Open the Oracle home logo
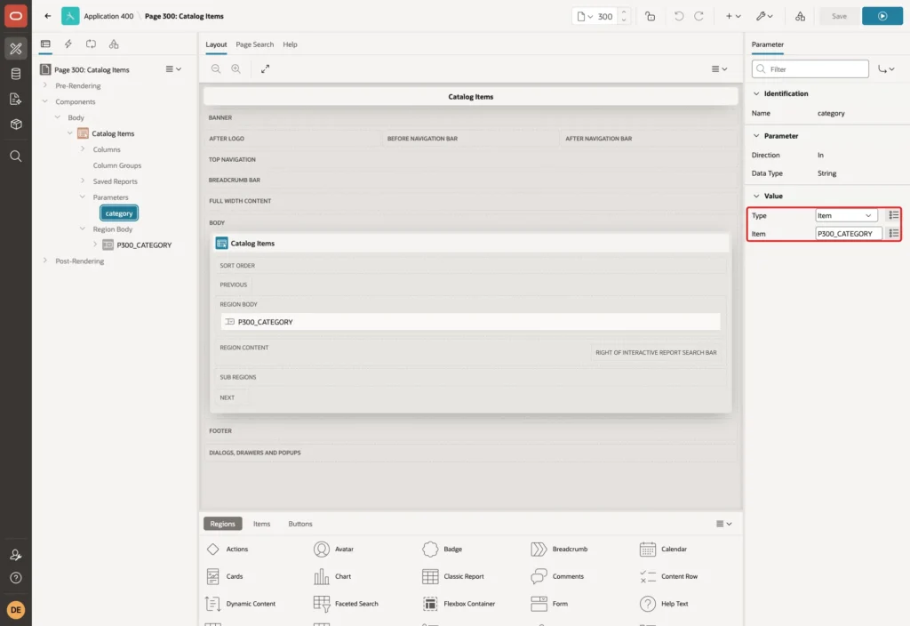 click(x=16, y=16)
